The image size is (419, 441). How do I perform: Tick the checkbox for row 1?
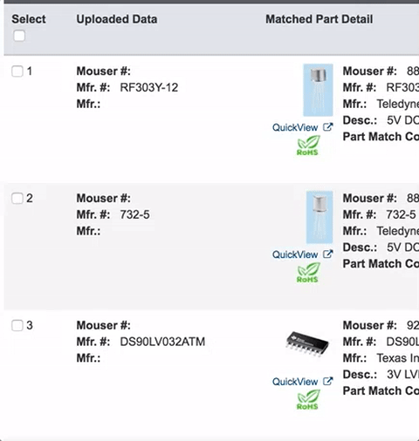tap(17, 71)
